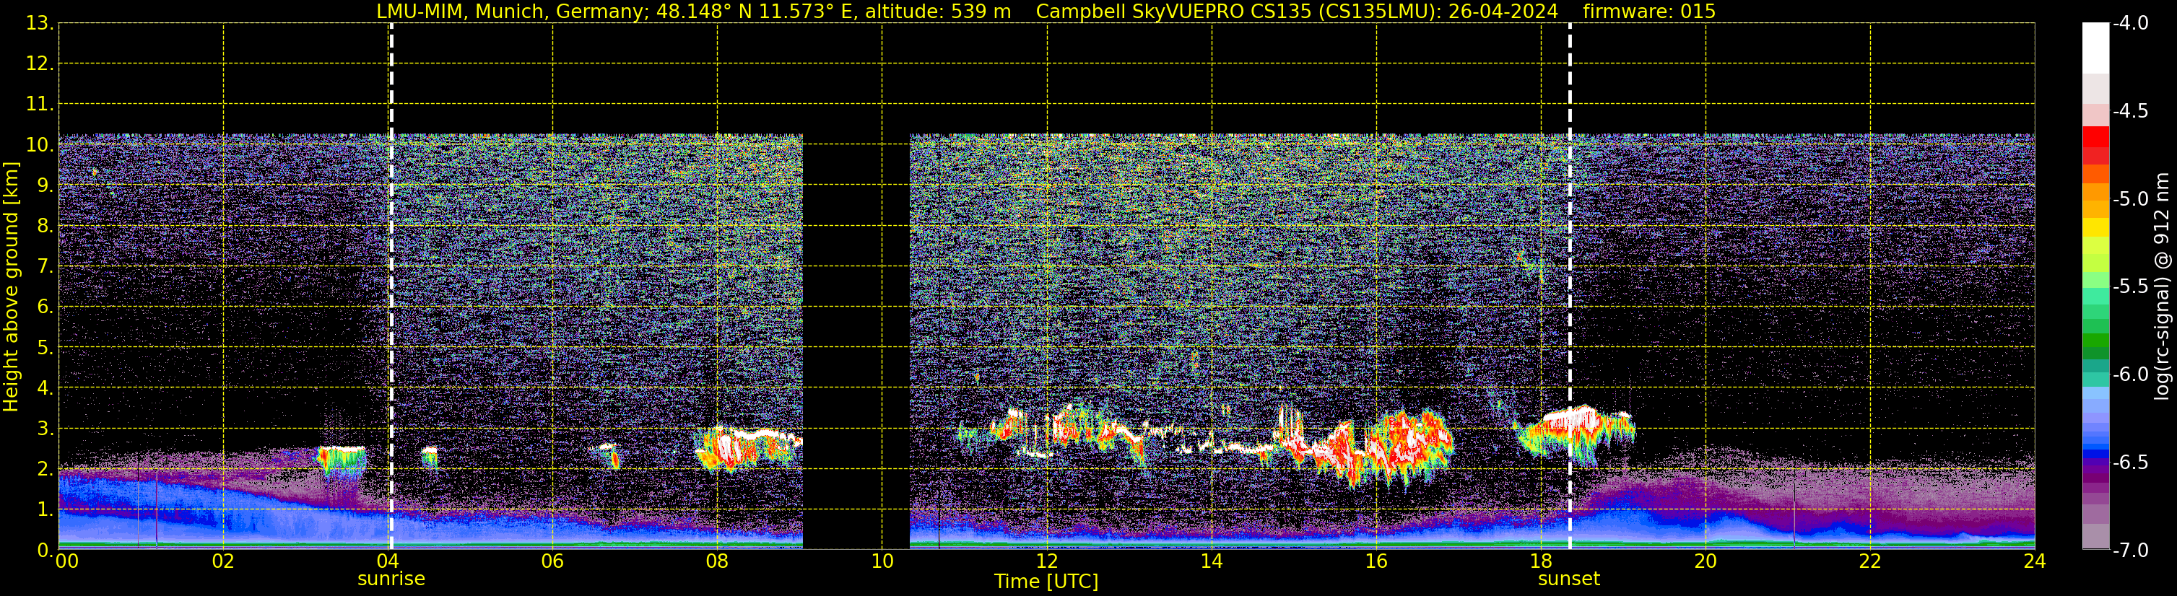Click the x-axis tick label '14'
The width and height of the screenshot is (2177, 596).
(x=1212, y=561)
